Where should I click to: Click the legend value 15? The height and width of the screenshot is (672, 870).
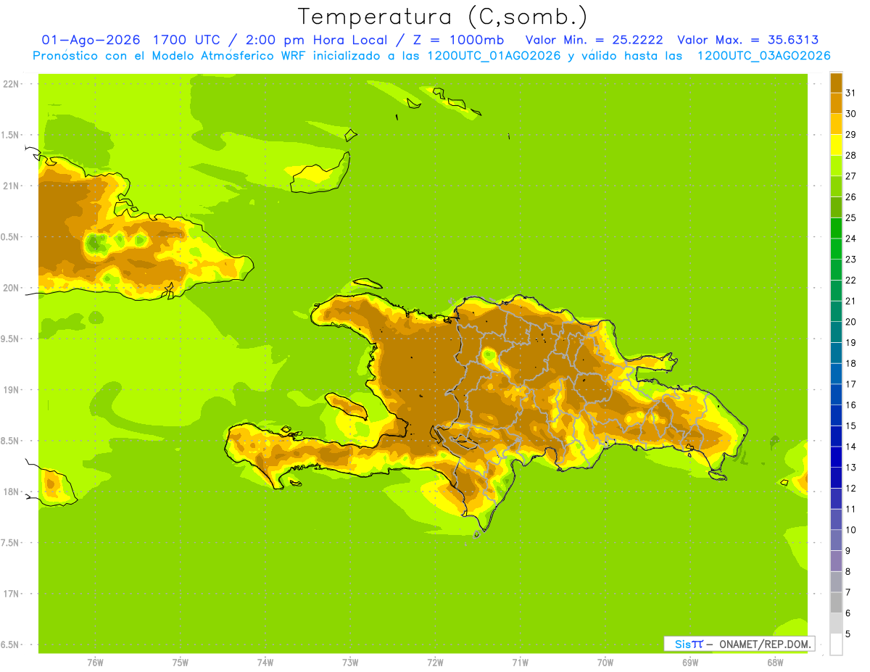(x=851, y=426)
